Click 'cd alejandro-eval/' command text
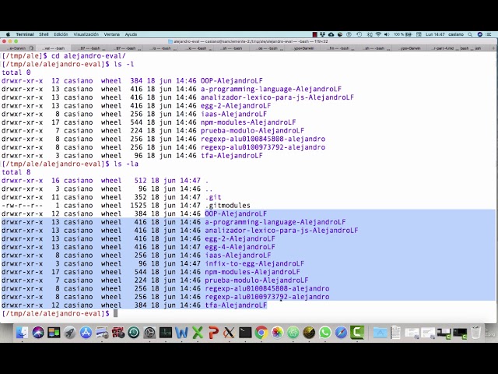The height and width of the screenshot is (374, 498). [89, 56]
